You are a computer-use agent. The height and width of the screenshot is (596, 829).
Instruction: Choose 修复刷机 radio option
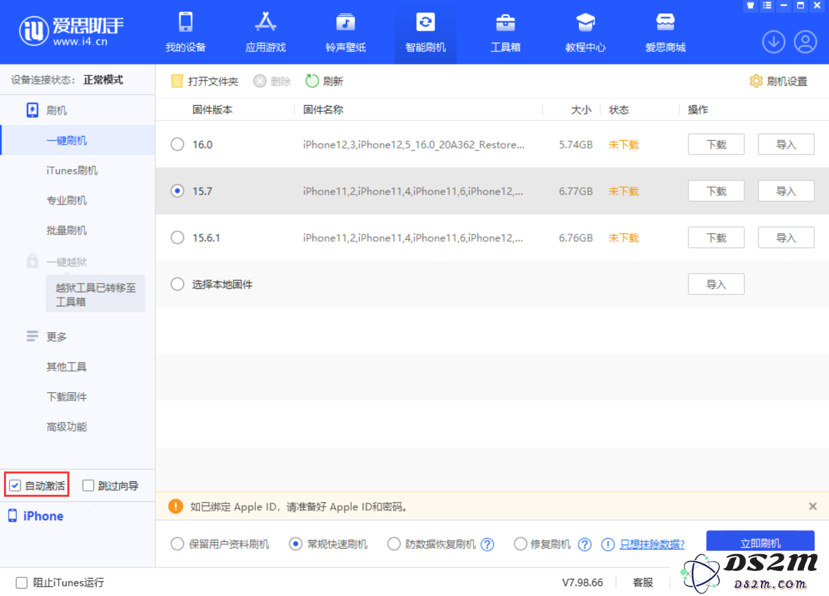pos(520,544)
